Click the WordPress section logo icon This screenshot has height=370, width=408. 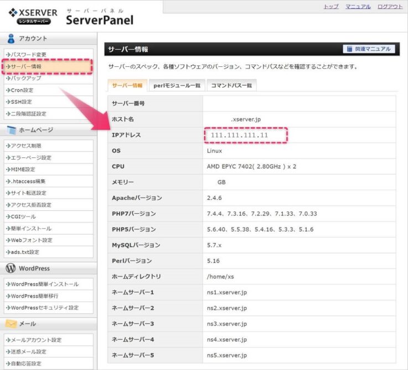pos(11,268)
